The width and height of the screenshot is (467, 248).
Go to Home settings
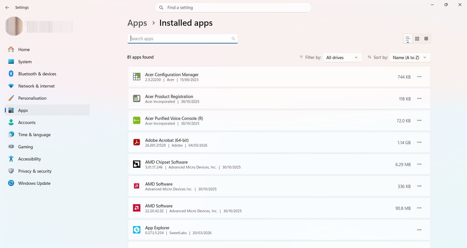click(x=47, y=50)
